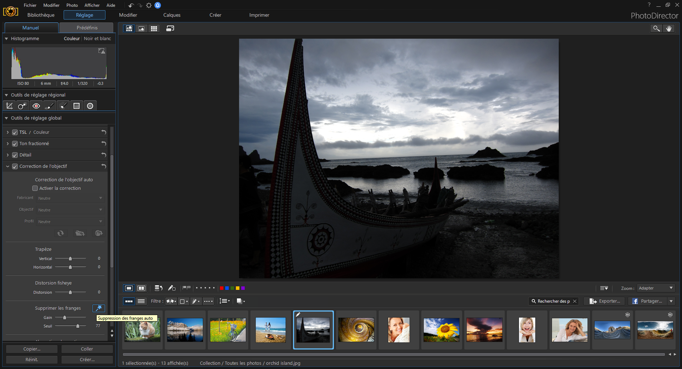Click the red color label swatch
Viewport: 682px width, 369px height.
coord(222,288)
